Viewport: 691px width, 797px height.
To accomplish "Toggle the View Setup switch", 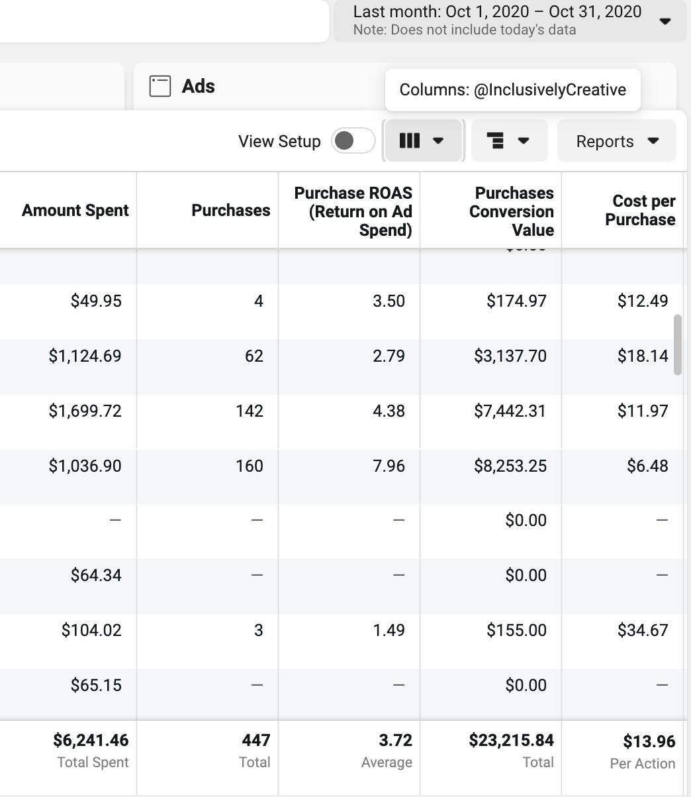I will (x=353, y=140).
